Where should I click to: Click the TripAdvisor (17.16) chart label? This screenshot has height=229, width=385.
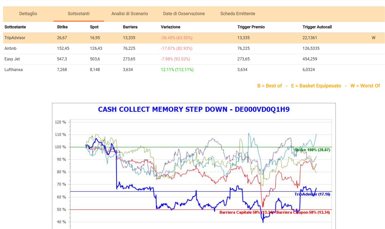(312, 194)
